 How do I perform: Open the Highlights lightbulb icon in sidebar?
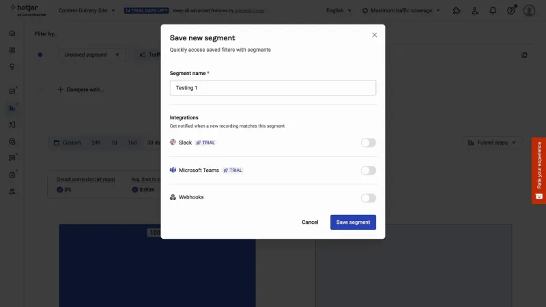[12, 66]
